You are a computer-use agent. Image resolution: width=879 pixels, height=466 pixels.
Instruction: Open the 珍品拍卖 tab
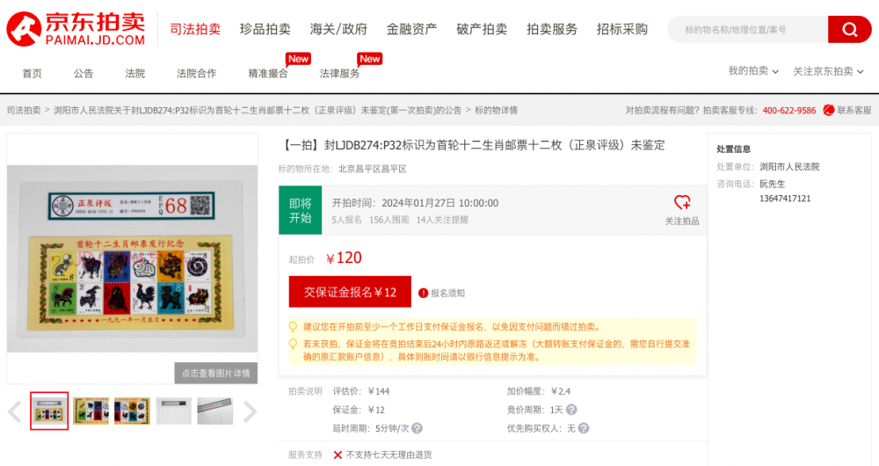(x=265, y=29)
